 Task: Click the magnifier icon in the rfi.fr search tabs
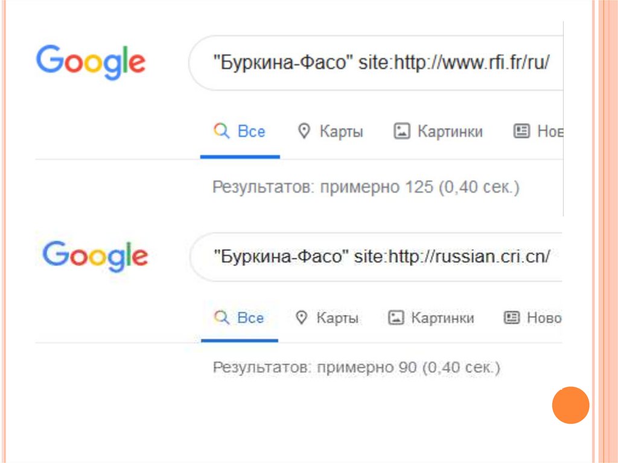point(222,131)
